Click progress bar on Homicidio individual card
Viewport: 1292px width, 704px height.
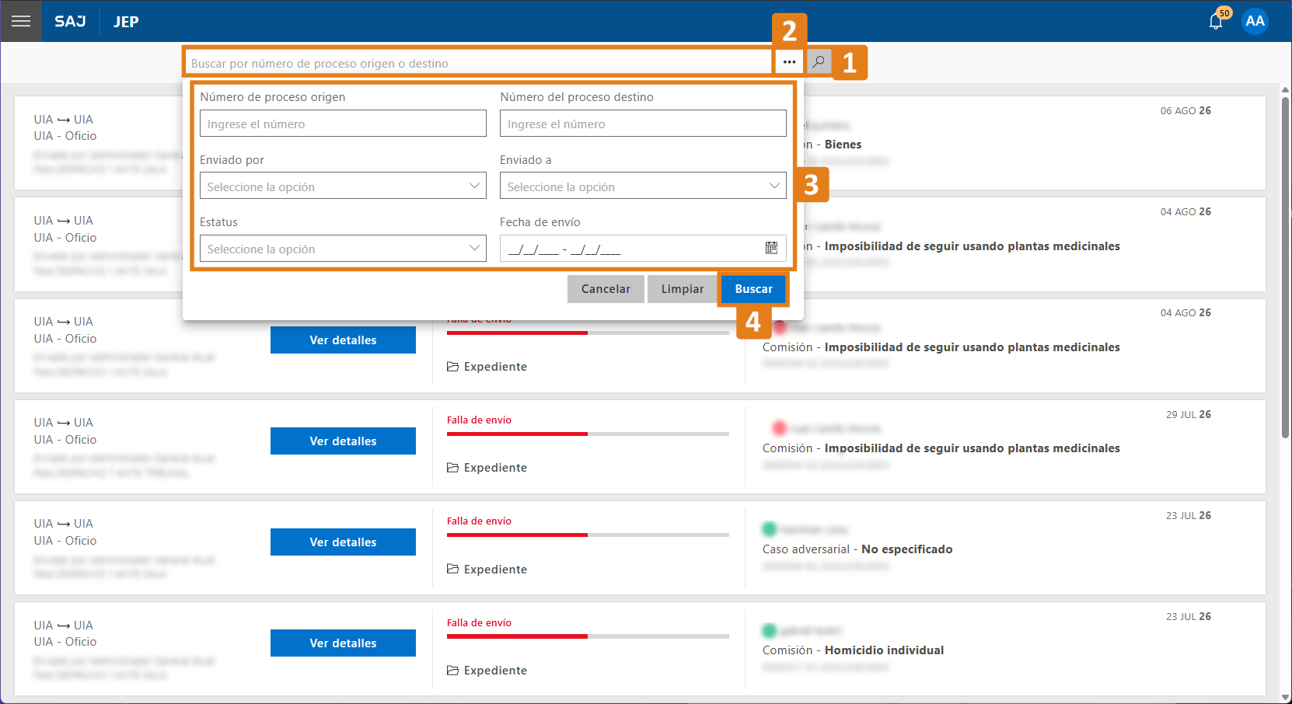588,636
